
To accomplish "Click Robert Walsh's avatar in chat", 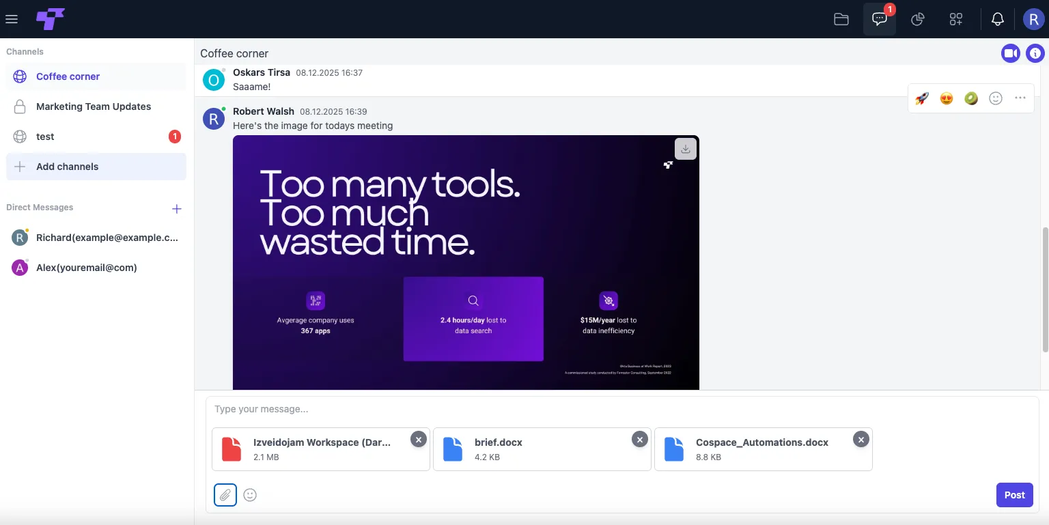I will click(214, 119).
